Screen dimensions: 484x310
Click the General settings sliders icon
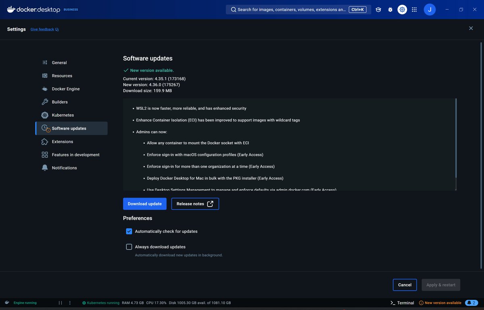pyautogui.click(x=45, y=62)
